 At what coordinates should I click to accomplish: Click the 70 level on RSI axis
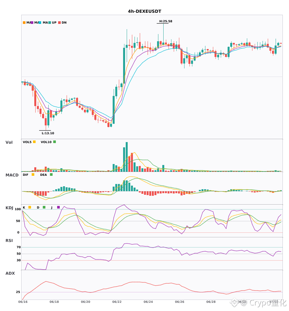pyautogui.click(x=19, y=247)
